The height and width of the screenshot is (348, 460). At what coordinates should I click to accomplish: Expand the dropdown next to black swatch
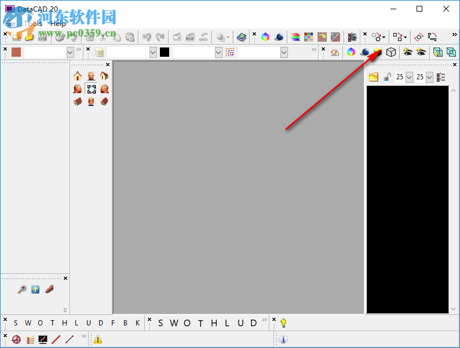[218, 53]
